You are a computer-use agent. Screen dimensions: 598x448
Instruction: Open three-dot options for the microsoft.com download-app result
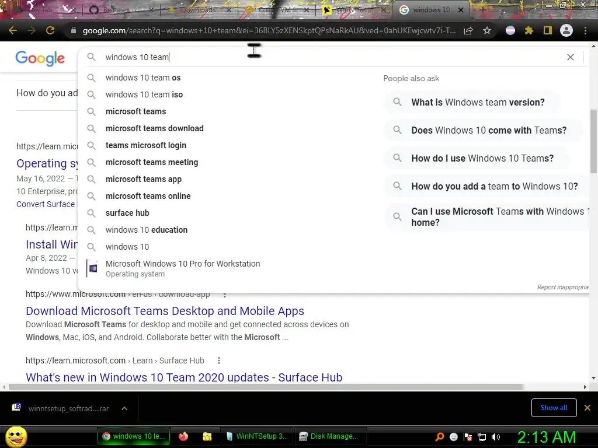pos(225,295)
